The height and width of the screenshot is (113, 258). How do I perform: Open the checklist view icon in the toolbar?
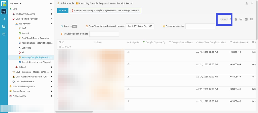point(252,19)
